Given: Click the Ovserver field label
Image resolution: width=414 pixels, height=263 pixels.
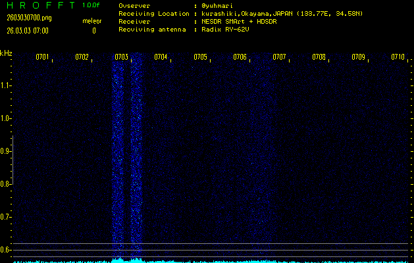Looking at the screenshot, I should click(x=134, y=6).
